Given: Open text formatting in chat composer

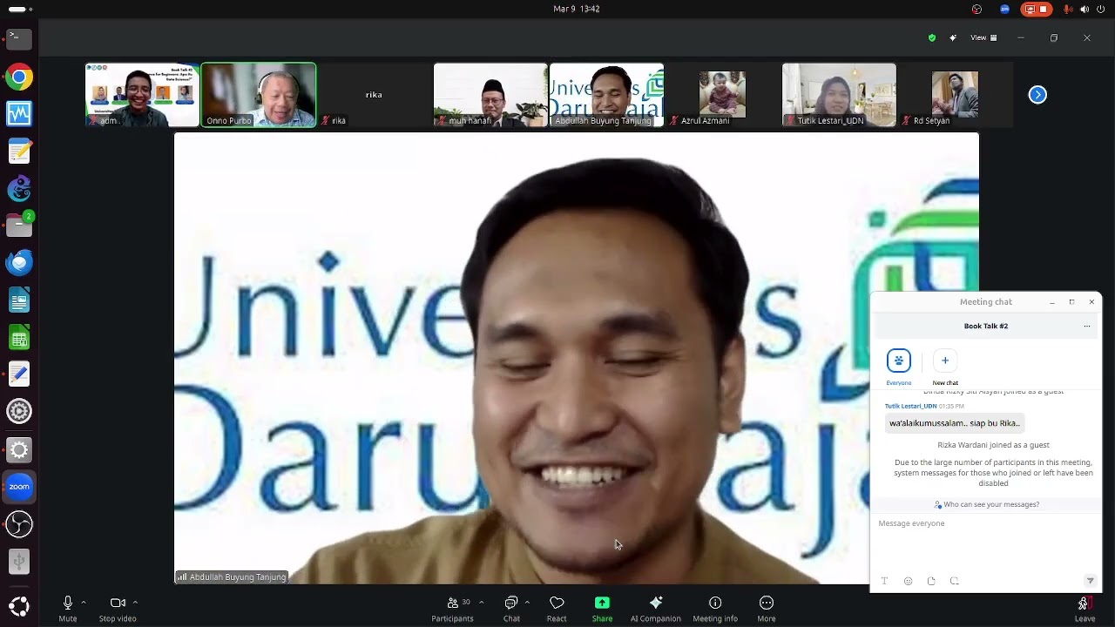Looking at the screenshot, I should (x=884, y=581).
